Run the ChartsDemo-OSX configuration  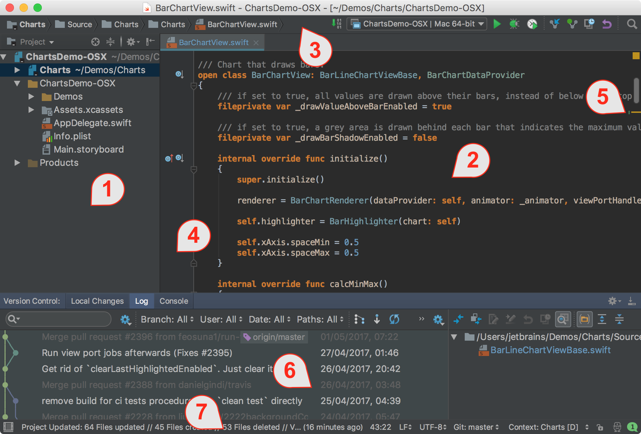(x=497, y=24)
